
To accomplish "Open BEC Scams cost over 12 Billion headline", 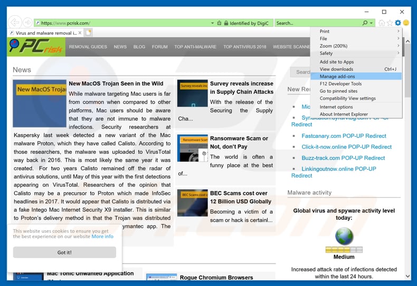I will [241, 197].
